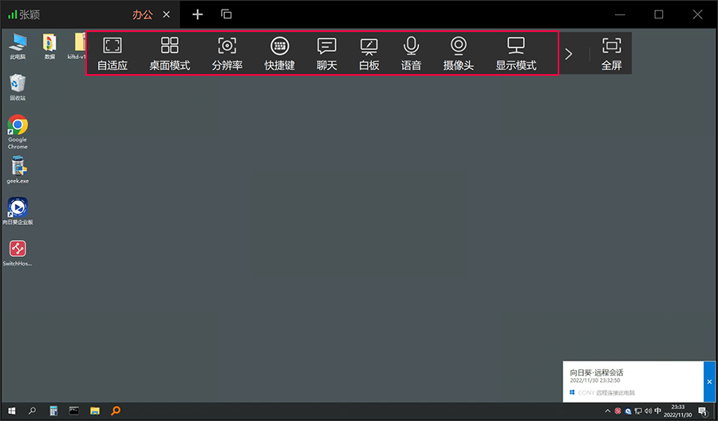718x421 pixels.
Task: Add a new session with plus button
Action: tap(197, 14)
